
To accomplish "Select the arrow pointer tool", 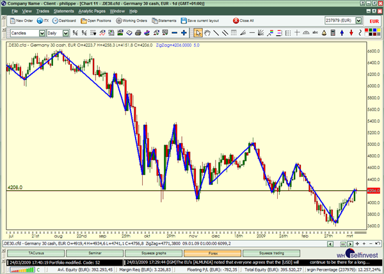I will tap(198, 33).
